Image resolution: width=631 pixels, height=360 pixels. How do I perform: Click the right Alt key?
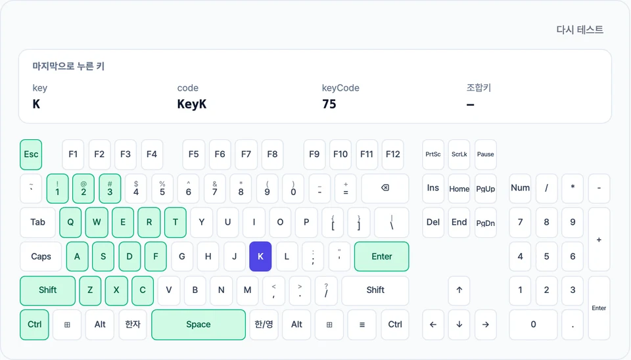(296, 325)
